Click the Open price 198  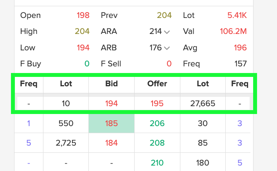[x=83, y=16]
